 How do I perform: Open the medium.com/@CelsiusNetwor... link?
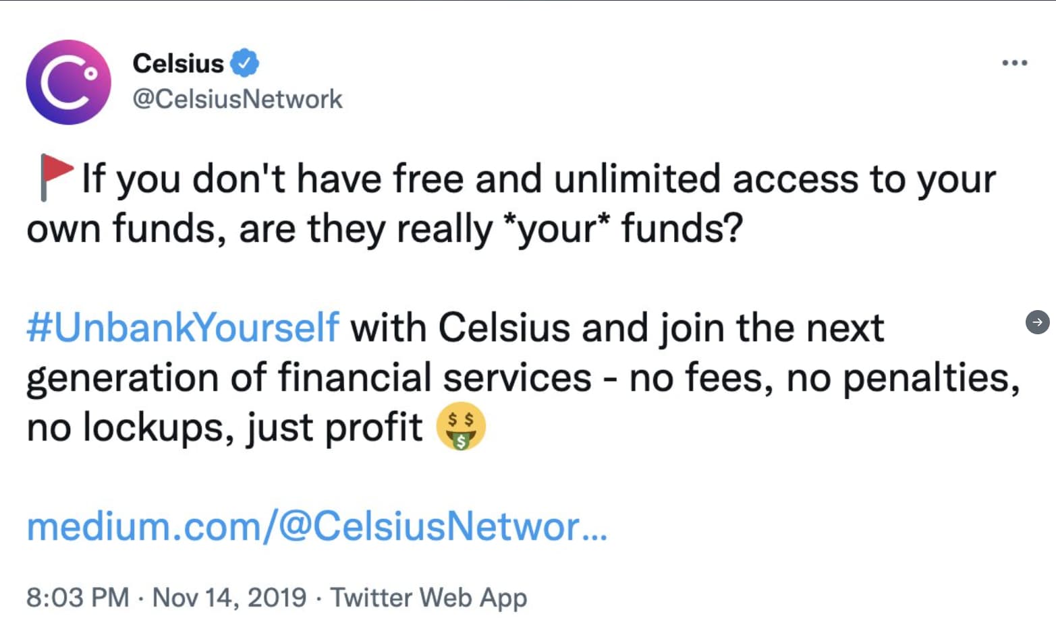point(317,526)
